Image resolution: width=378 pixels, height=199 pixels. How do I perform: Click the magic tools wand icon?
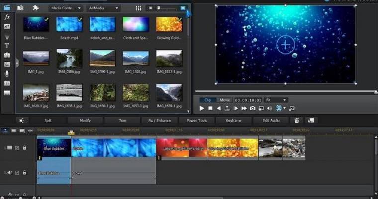point(22,120)
